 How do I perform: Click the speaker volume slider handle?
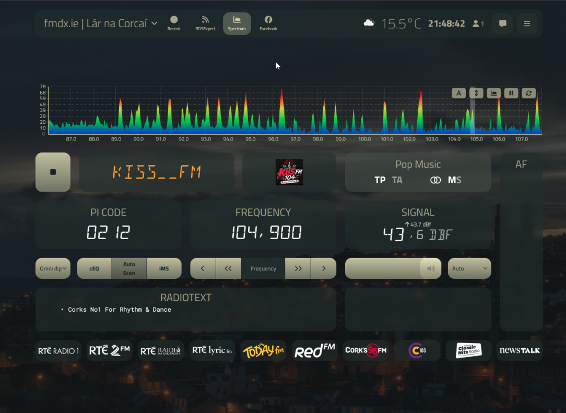pyautogui.click(x=431, y=268)
